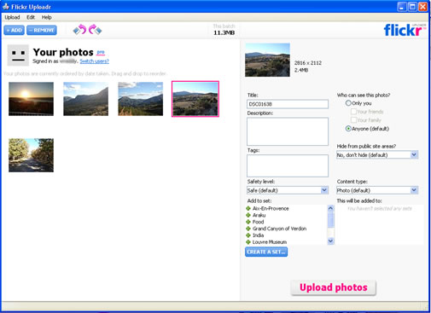Image resolution: width=431 pixels, height=313 pixels.
Task: Click the 11.3MB batch size text
Action: pos(224,32)
